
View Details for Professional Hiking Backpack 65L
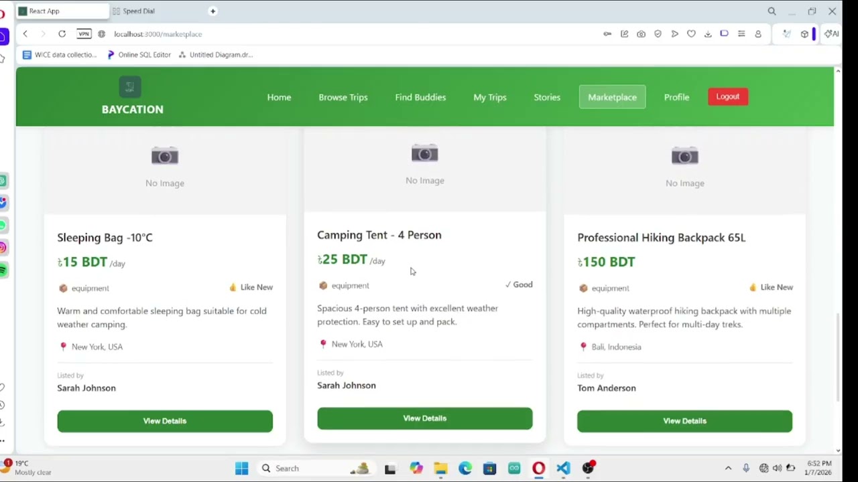(684, 421)
